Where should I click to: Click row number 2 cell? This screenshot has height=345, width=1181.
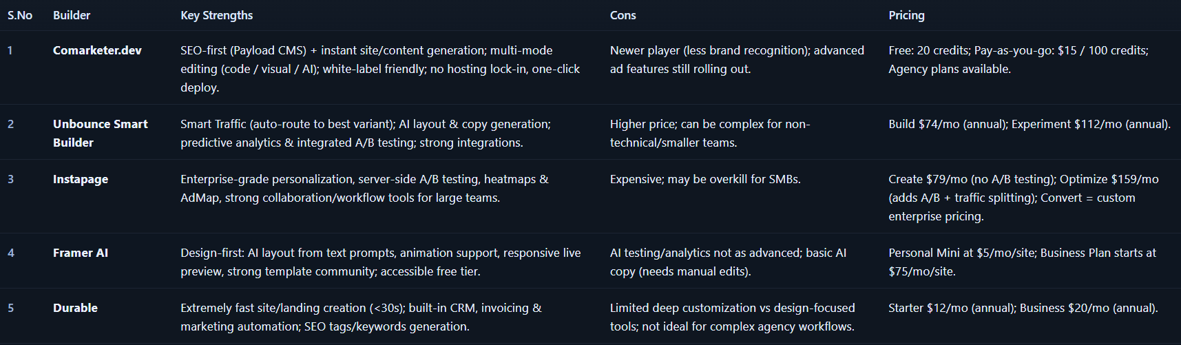[x=10, y=124]
